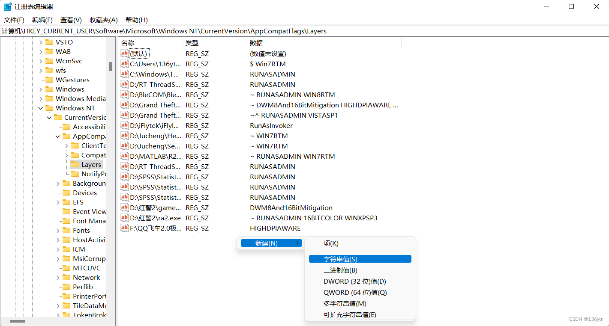Sort by the 名称 column header
609x326 pixels.
coord(151,43)
